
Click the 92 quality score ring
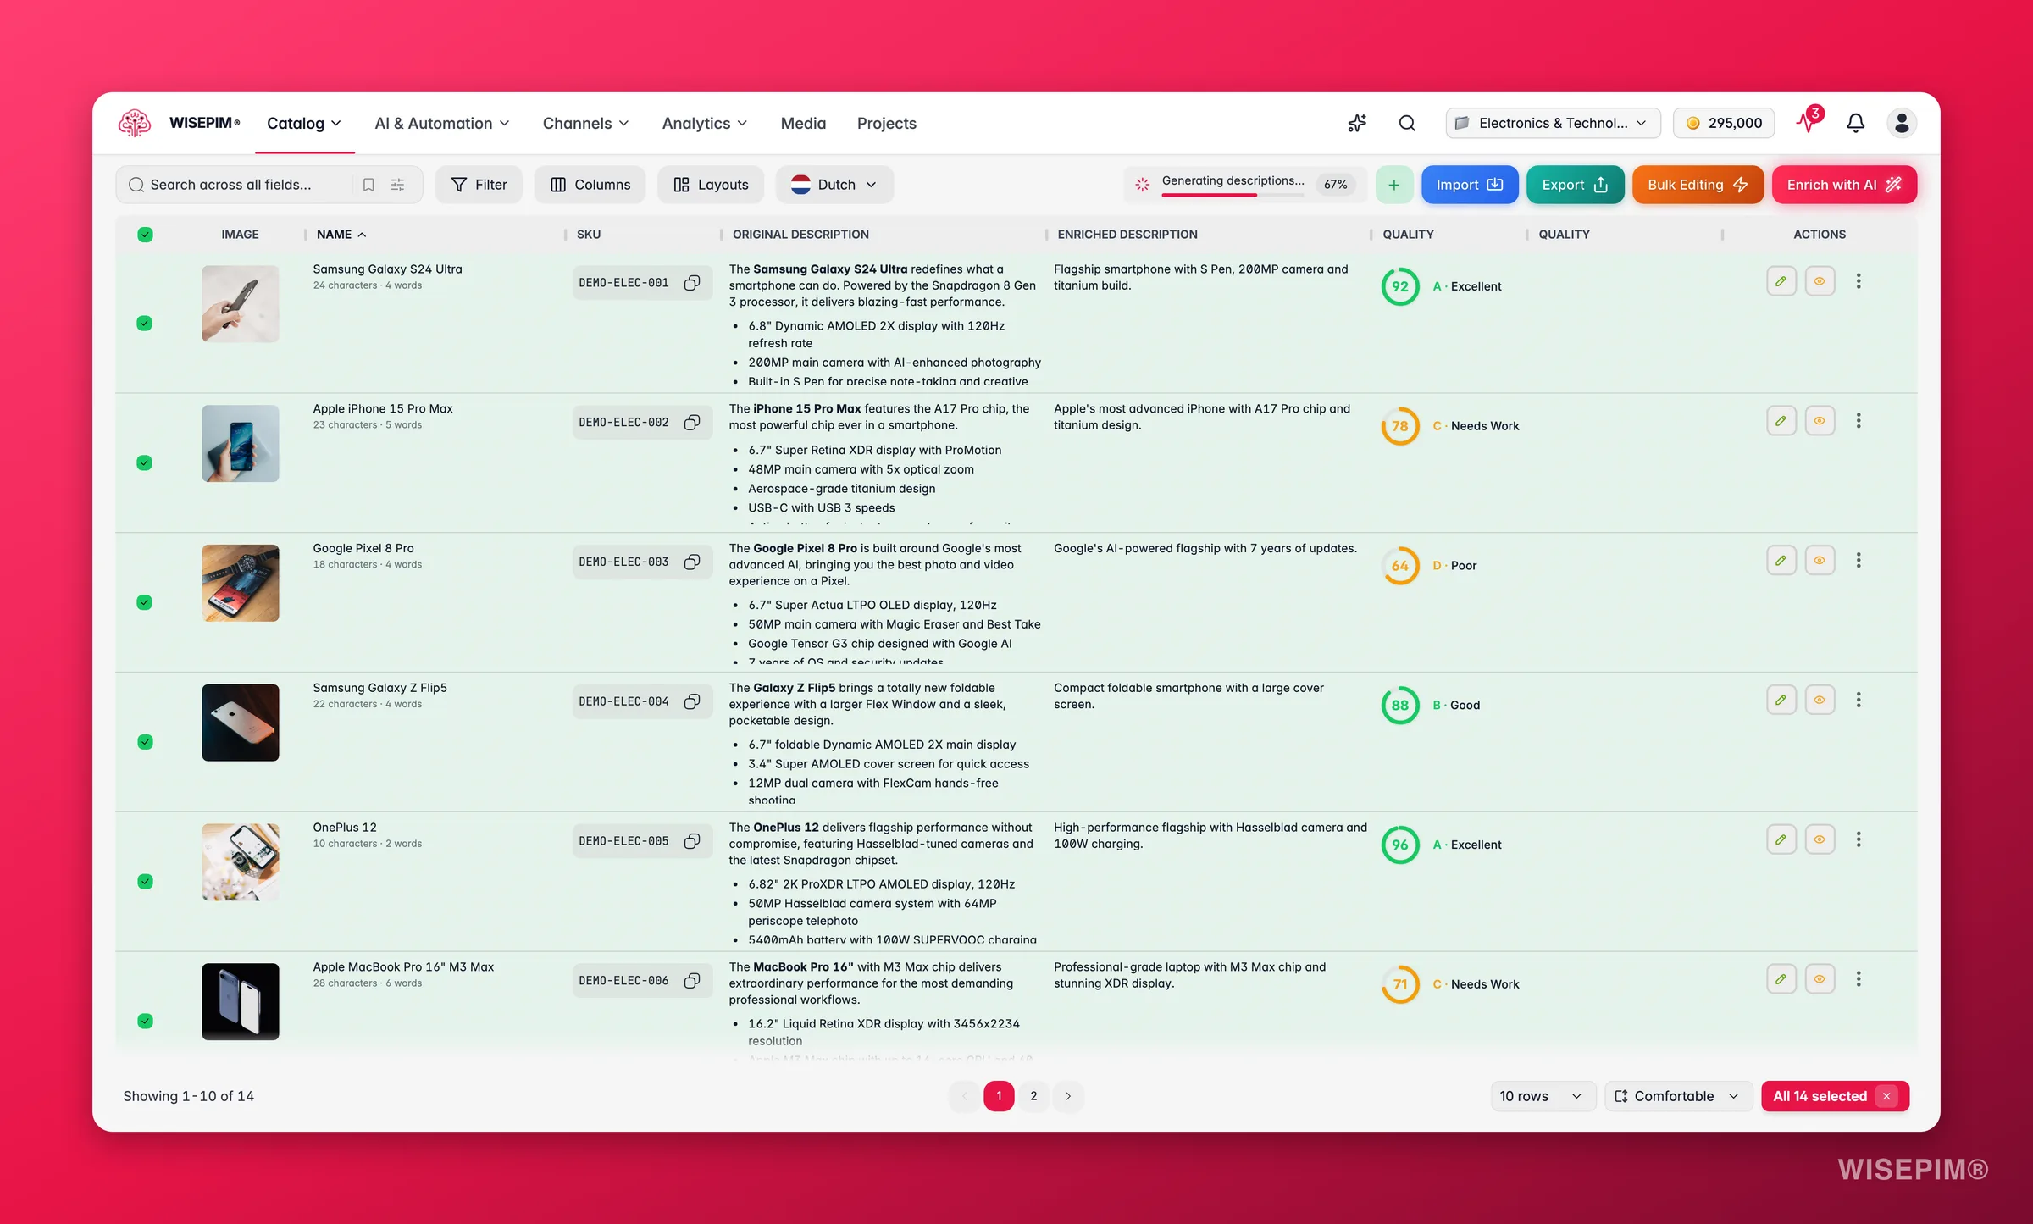[x=1400, y=286]
